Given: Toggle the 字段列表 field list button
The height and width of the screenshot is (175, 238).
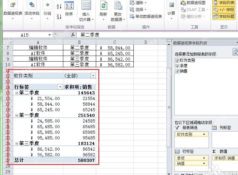Looking at the screenshot, I should pos(224,3).
